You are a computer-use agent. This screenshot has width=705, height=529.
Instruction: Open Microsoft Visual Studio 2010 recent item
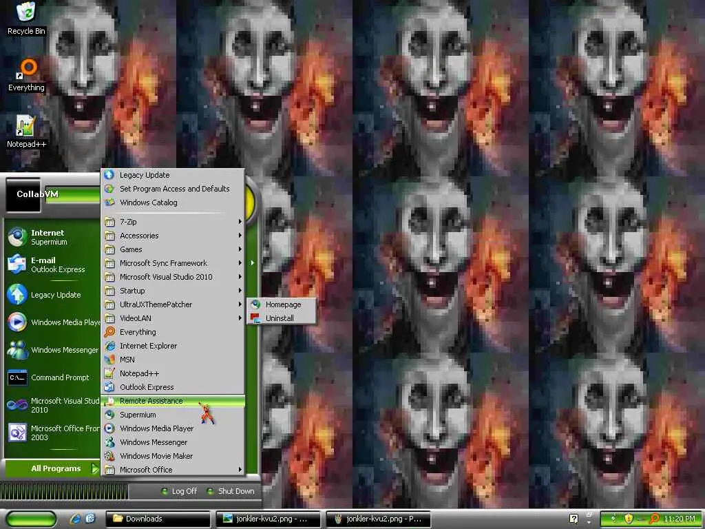[x=52, y=405]
